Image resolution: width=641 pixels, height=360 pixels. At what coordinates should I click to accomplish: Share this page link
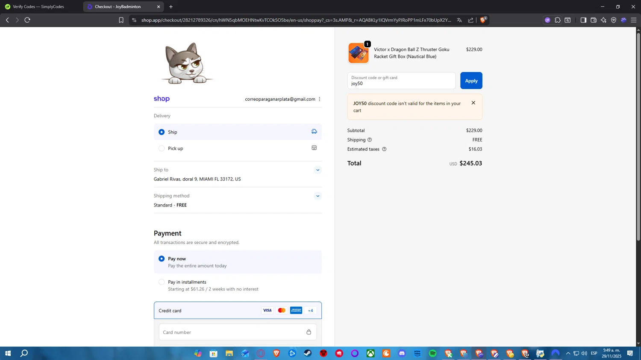[x=470, y=20]
